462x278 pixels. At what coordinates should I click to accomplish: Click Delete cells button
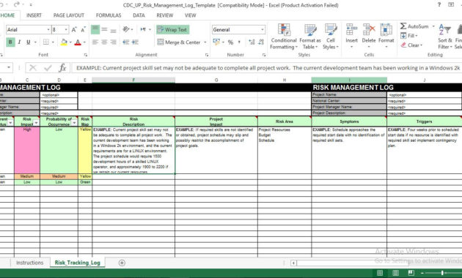point(369,37)
